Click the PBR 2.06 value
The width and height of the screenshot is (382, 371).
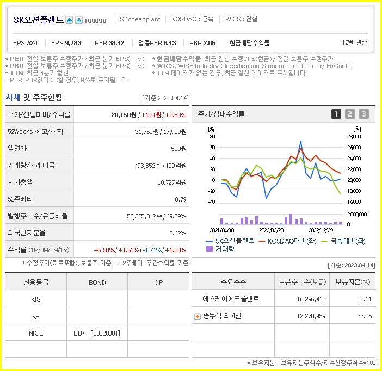pyautogui.click(x=202, y=43)
